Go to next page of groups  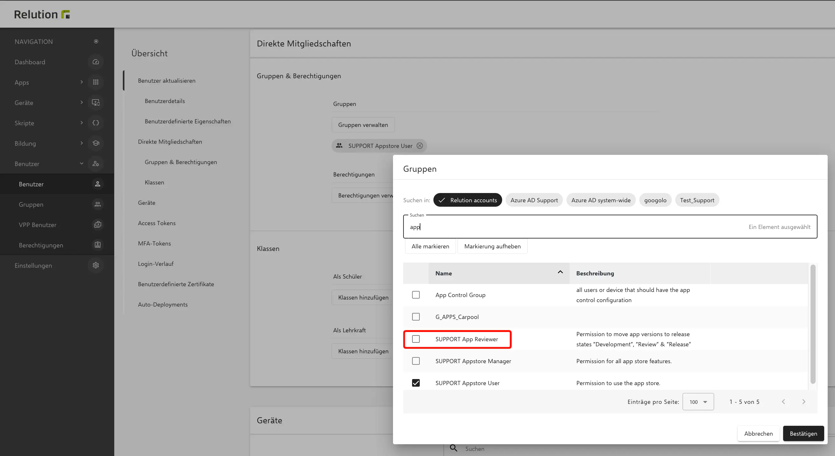tap(803, 402)
